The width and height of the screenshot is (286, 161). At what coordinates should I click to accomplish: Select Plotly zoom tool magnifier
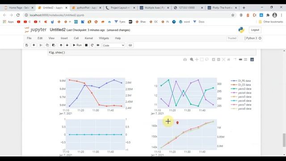coord(192,59)
